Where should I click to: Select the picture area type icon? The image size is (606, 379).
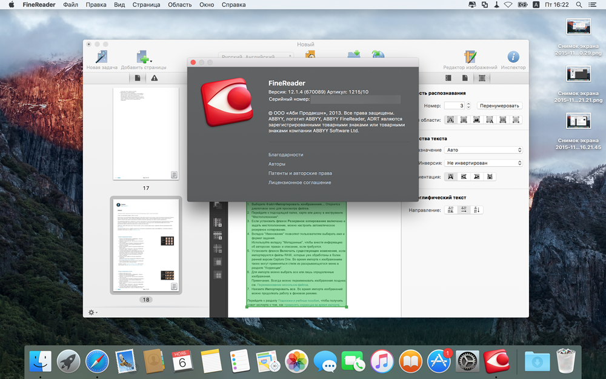pyautogui.click(x=476, y=119)
